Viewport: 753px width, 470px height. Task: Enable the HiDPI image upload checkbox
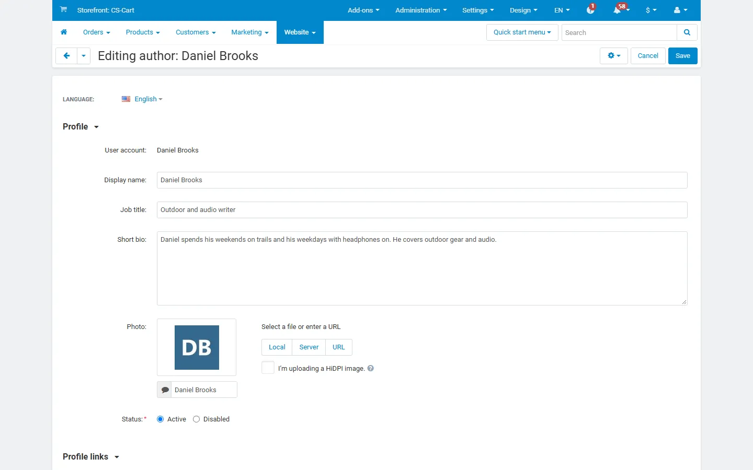coord(268,368)
